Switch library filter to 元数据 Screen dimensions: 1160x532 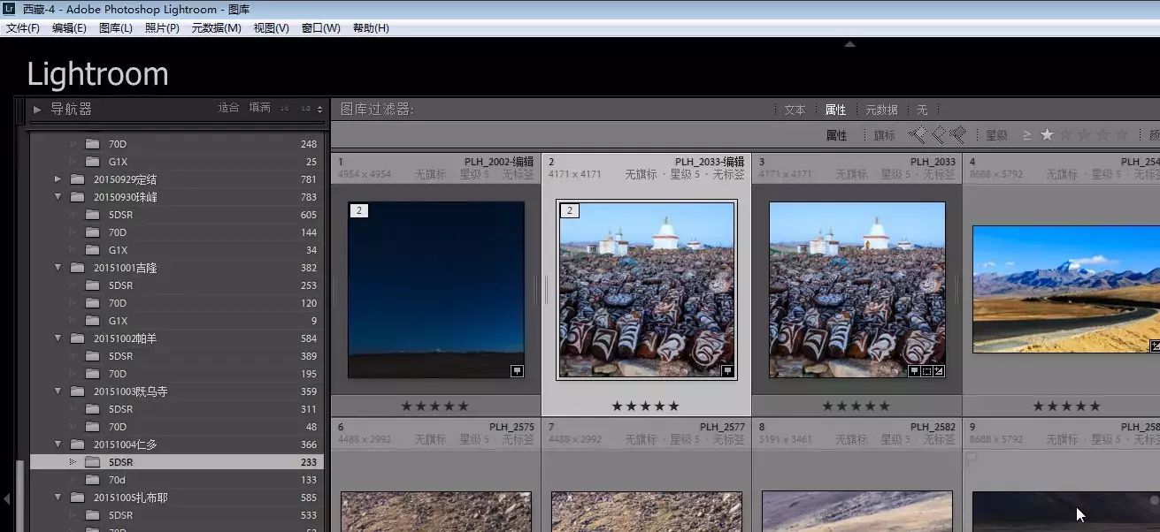(x=881, y=110)
